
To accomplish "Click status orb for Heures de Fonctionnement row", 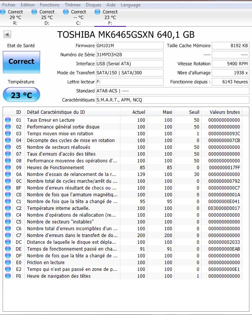I will tap(8, 167).
